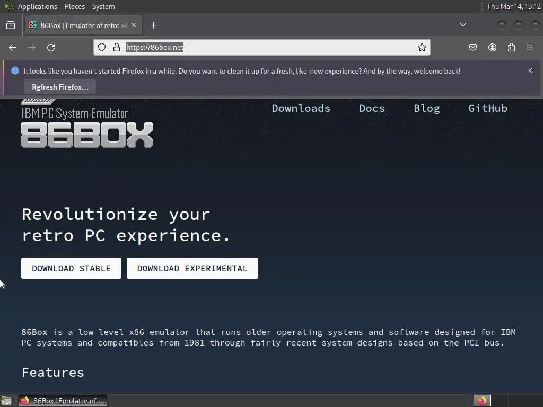Click the info icon in the notification bar
543x407 pixels.
tap(15, 70)
